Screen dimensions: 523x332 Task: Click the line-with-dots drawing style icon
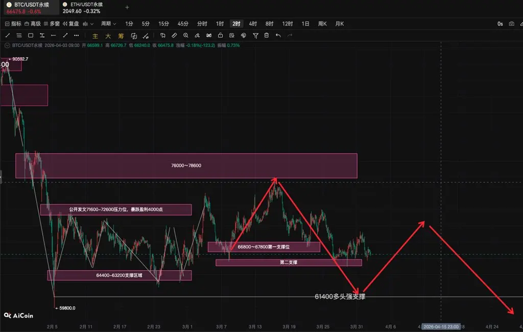(146, 36)
